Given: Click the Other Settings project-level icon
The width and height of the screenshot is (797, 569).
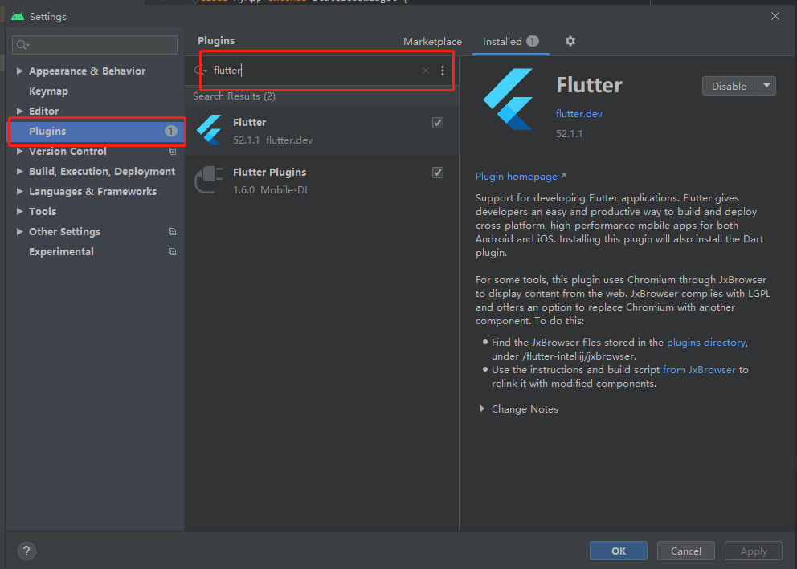Looking at the screenshot, I should (172, 231).
